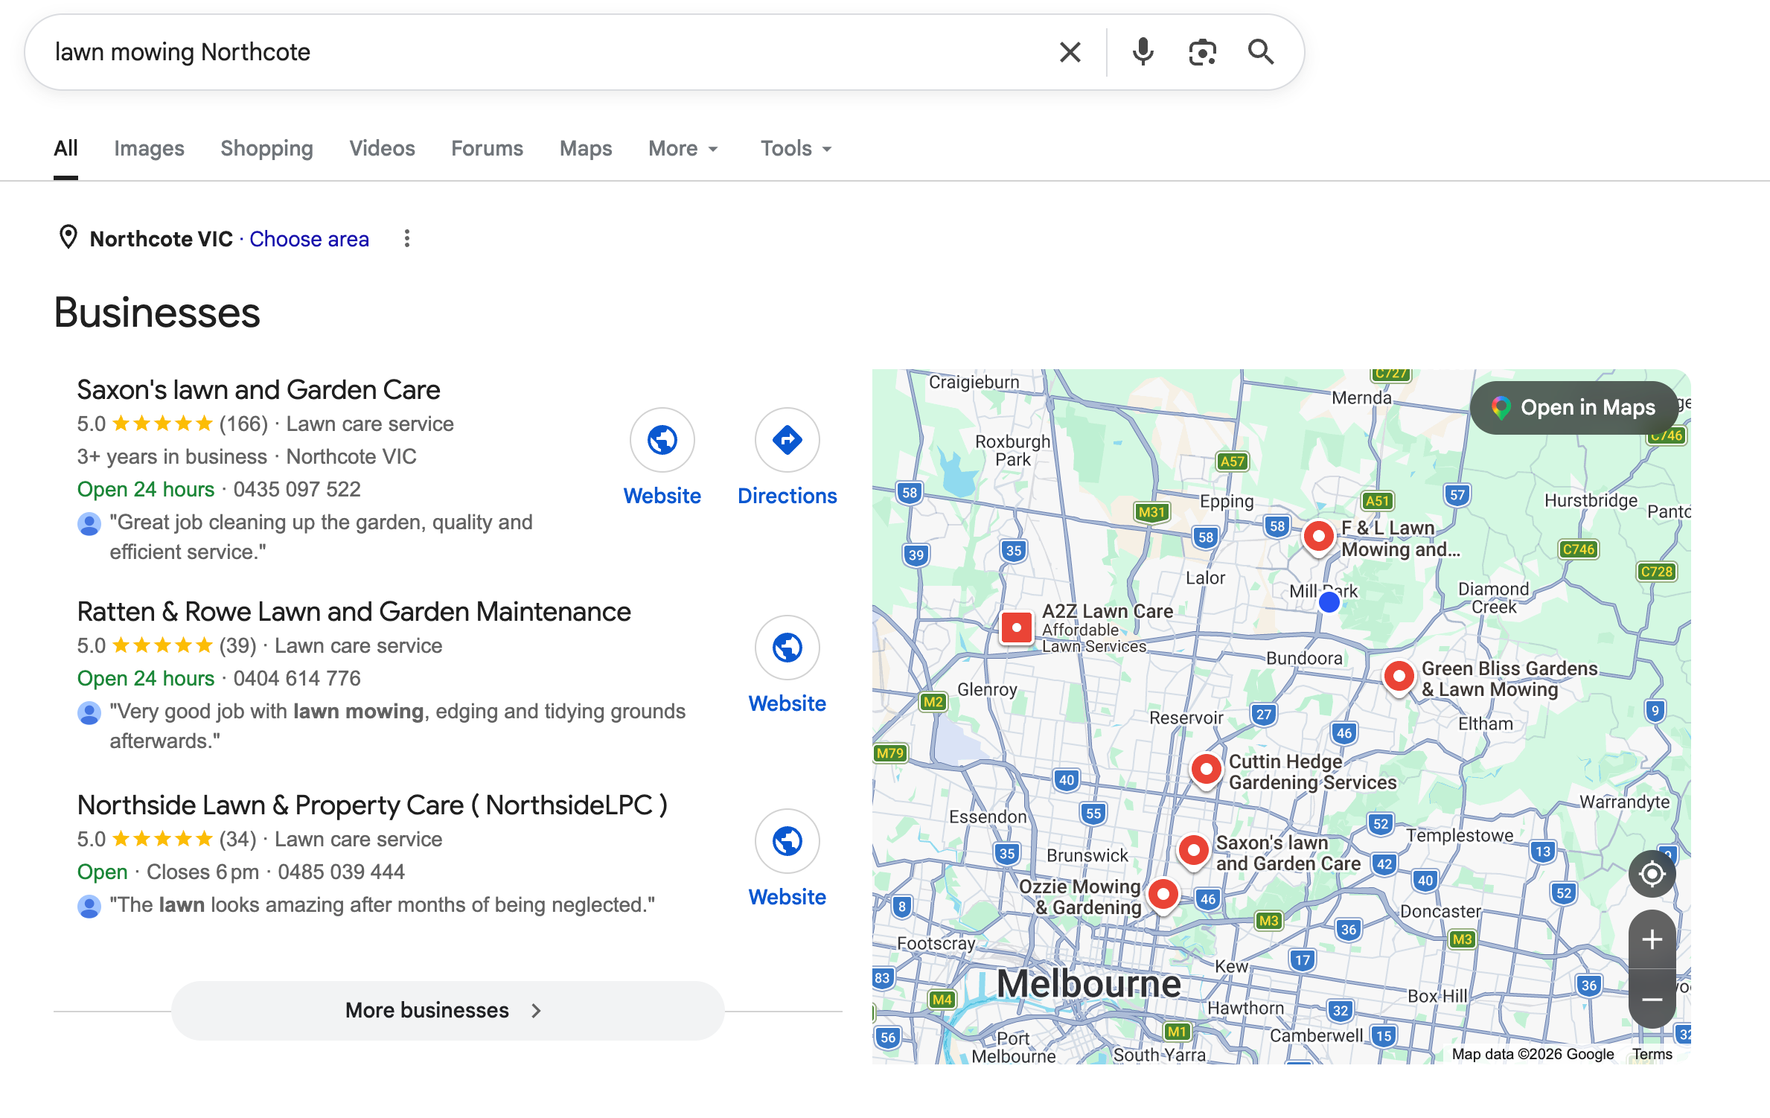Screen dimensions: 1770x1118
Task: Switch to the All results tab
Action: pyautogui.click(x=66, y=149)
